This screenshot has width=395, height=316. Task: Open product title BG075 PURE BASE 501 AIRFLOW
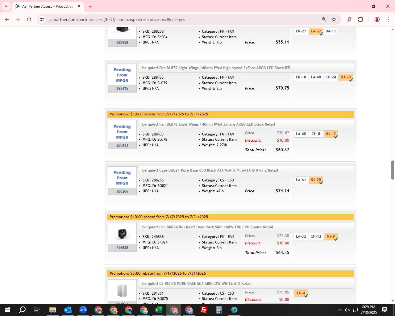click(197, 284)
